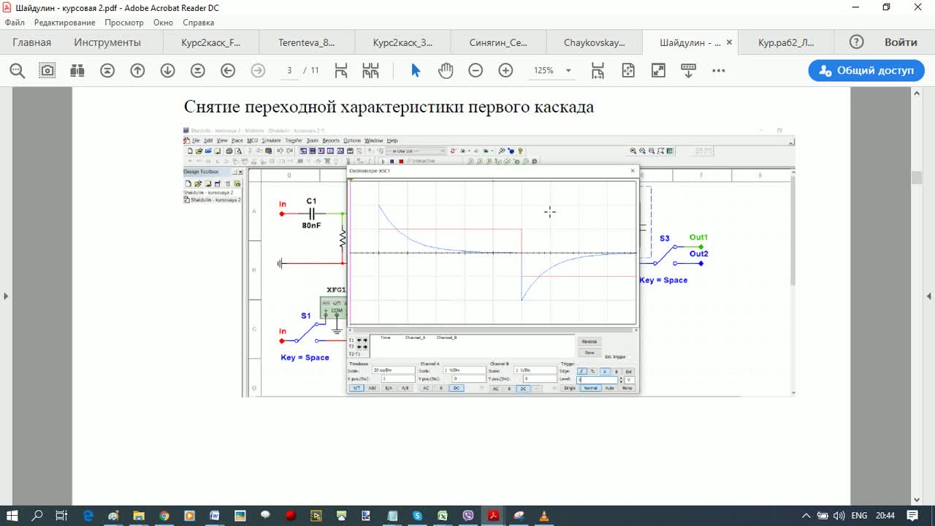Go to next view arrow

(258, 71)
